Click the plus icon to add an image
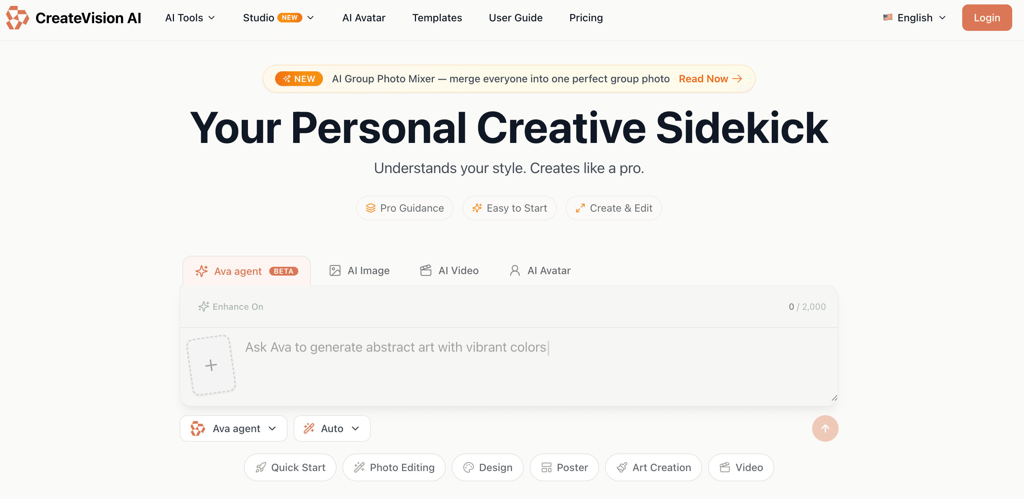Screen dimensions: 1024x499 (211, 365)
